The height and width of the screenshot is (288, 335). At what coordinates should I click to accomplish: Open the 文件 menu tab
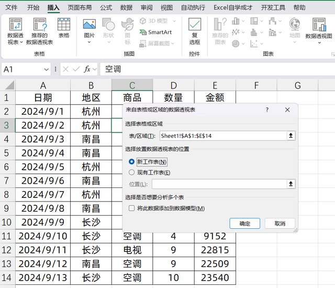[12, 8]
